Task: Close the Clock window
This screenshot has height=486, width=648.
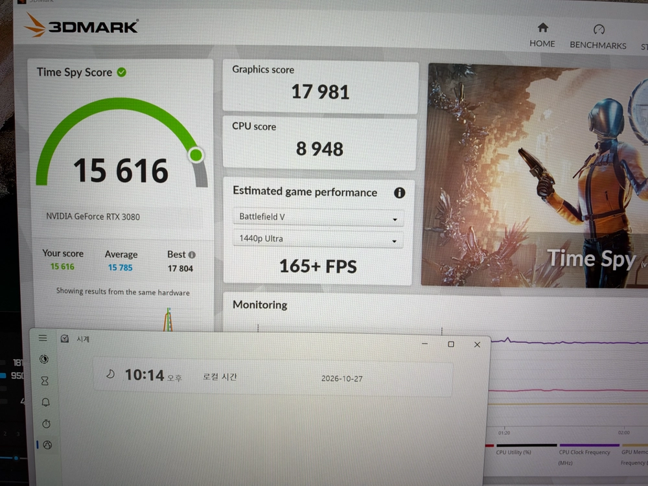Action: (x=478, y=345)
